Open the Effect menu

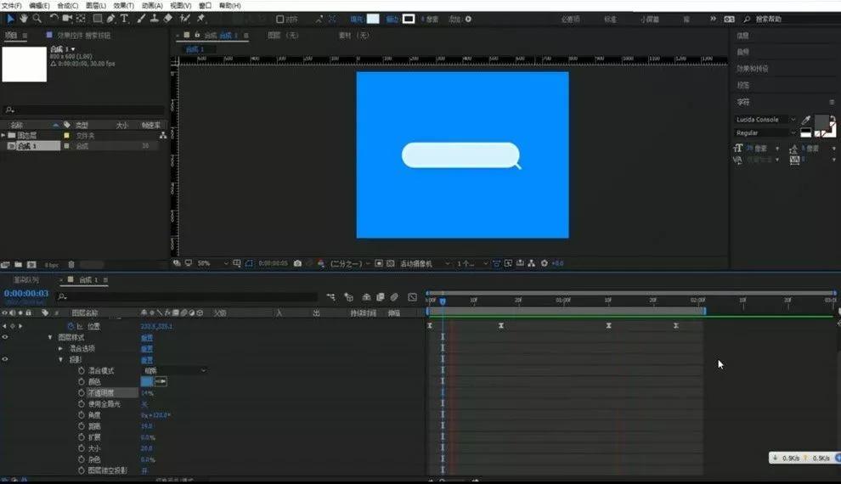coord(124,5)
